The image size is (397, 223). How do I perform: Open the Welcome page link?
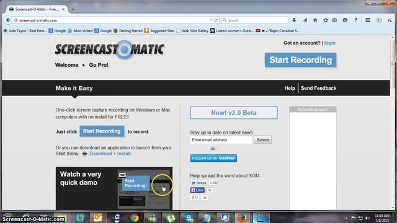click(x=66, y=65)
